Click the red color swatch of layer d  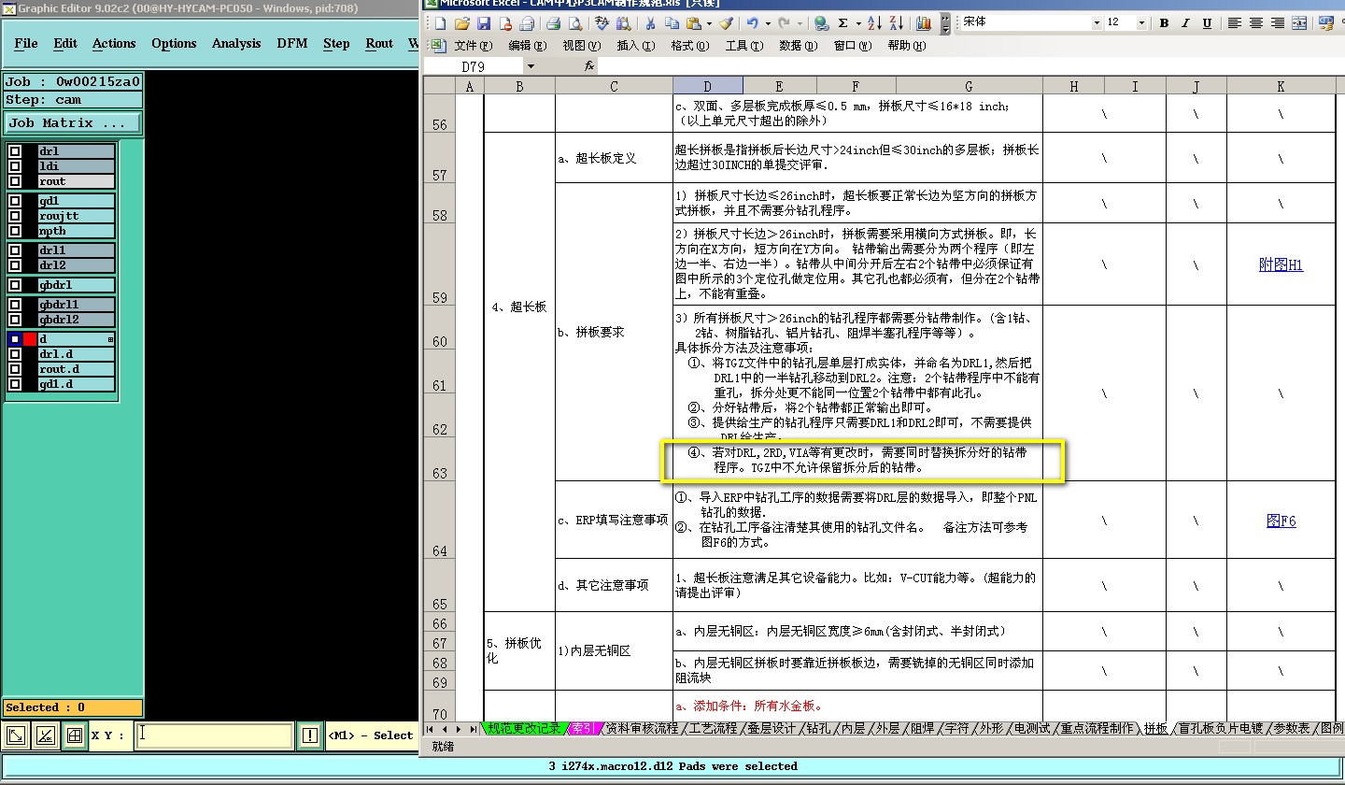coord(30,339)
